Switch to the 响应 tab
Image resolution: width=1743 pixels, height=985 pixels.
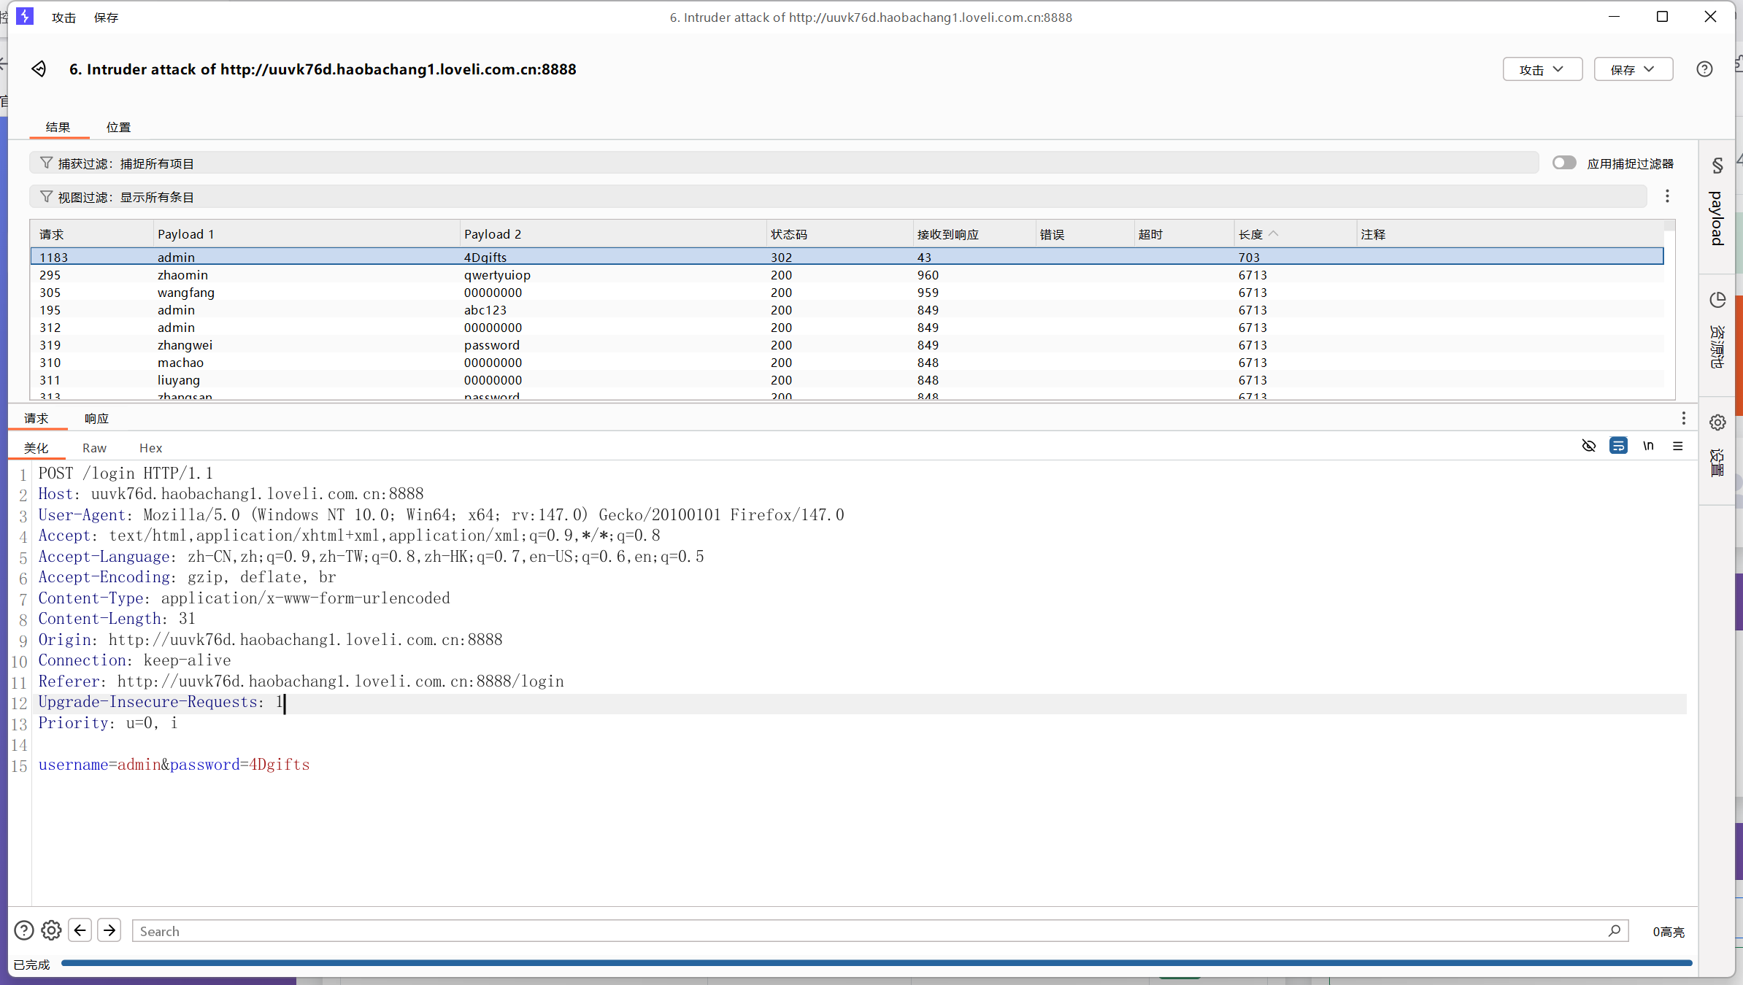coord(96,418)
